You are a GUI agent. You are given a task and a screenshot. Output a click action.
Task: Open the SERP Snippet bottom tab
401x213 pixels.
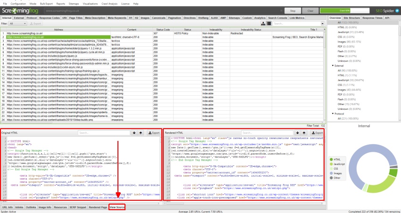point(78,207)
